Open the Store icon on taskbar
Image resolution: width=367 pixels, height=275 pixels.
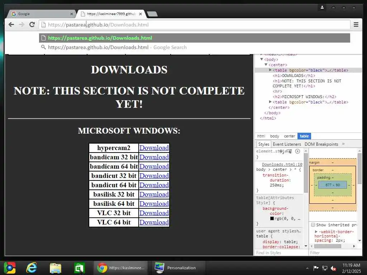tap(79, 268)
